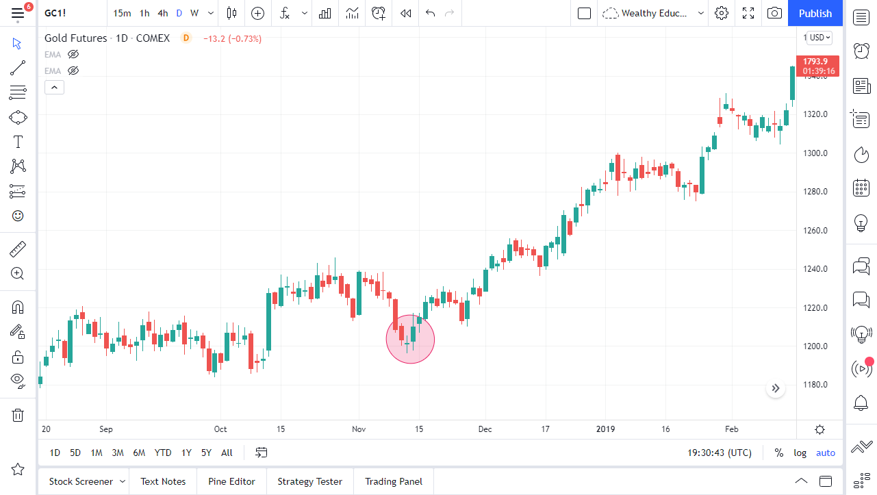
Task: Toggle percent scale on price axis
Action: point(779,453)
